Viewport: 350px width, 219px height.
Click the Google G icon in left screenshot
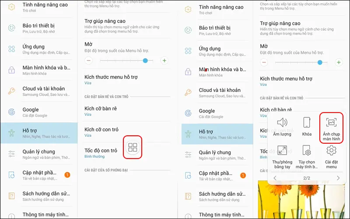pyautogui.click(x=12, y=112)
